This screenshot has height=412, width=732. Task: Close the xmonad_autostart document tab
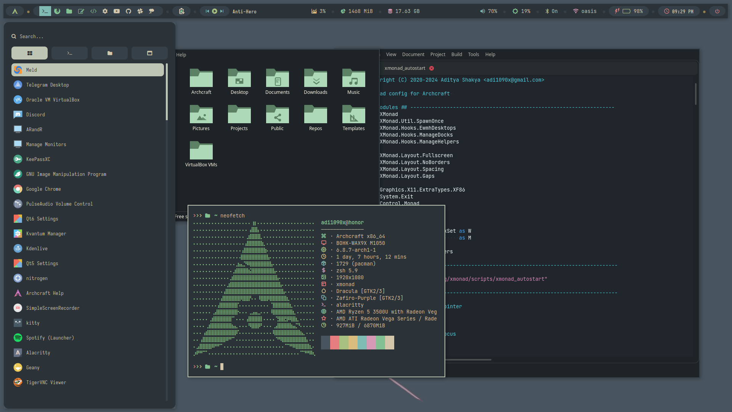[432, 68]
